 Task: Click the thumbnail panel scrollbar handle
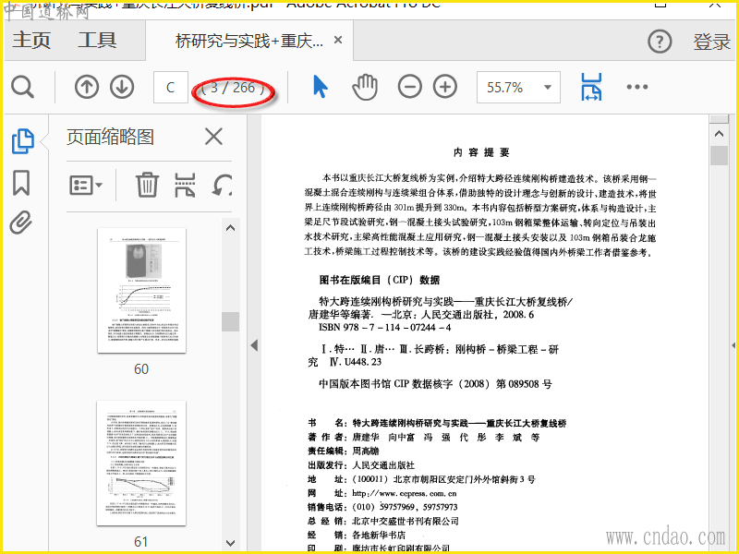[x=230, y=321]
